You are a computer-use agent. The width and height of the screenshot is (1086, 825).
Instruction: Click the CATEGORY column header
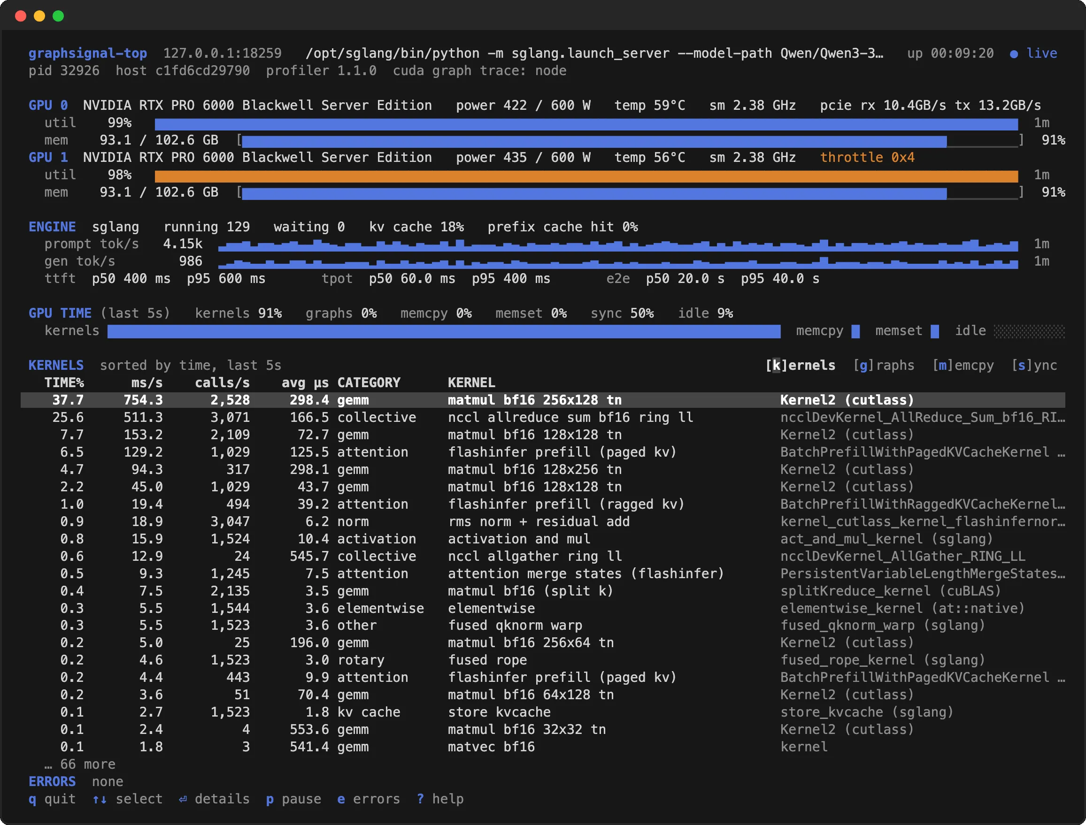[x=369, y=382]
